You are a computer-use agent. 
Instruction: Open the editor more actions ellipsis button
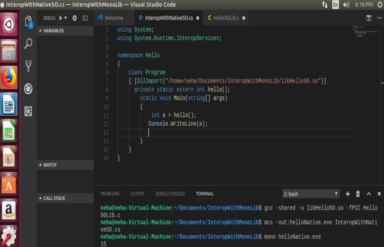coord(379,18)
